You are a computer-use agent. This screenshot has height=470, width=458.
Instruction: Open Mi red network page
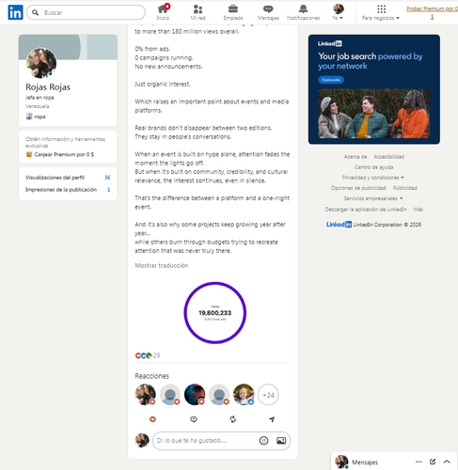click(197, 12)
